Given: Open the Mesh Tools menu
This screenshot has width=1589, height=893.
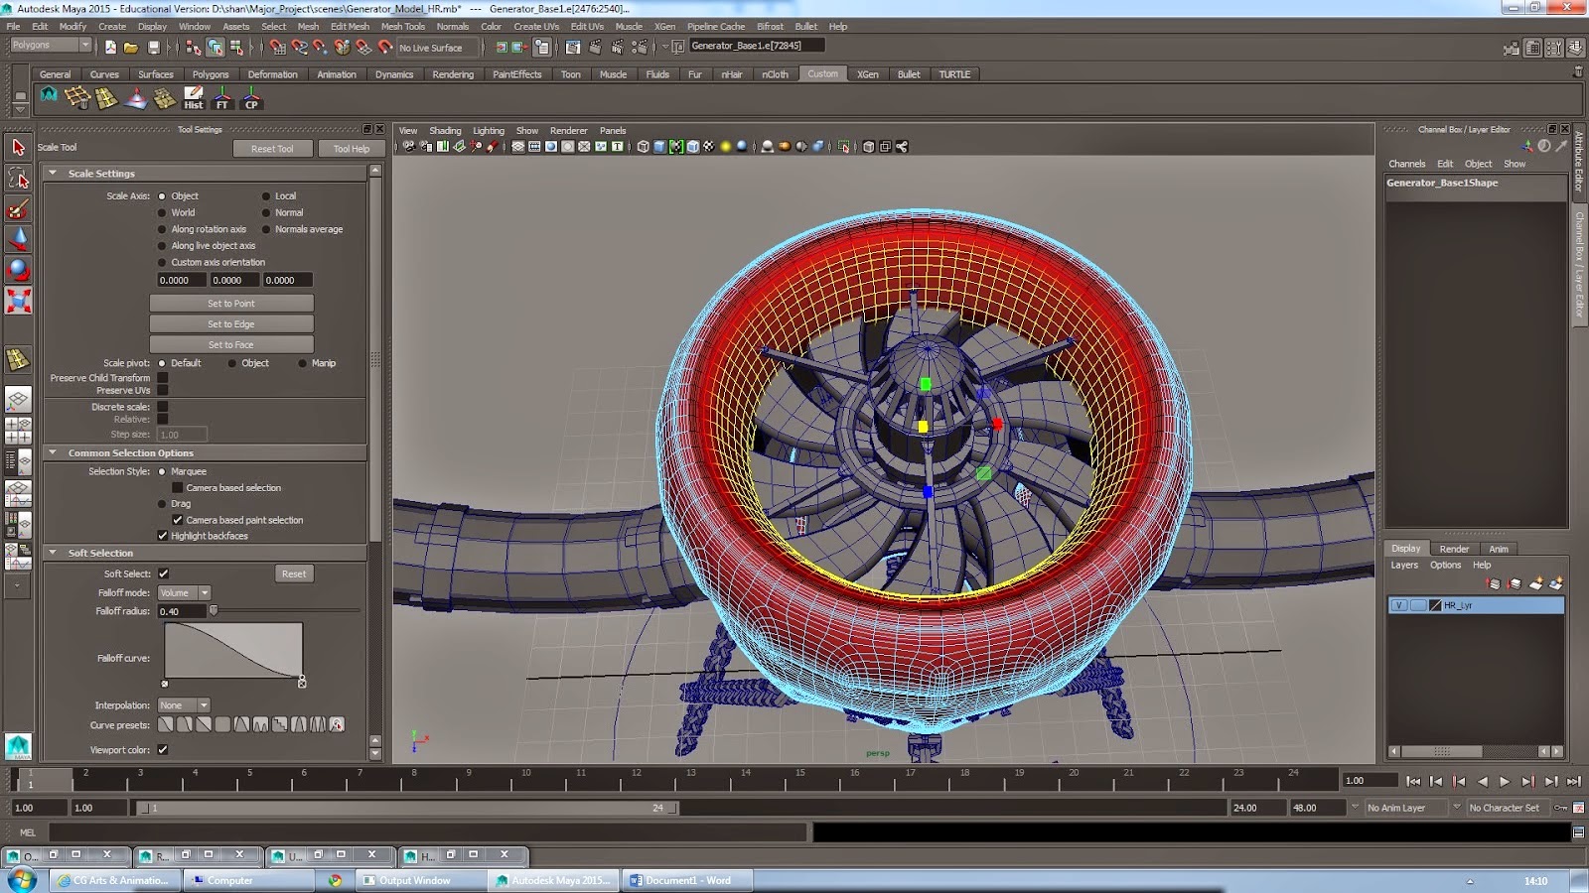Looking at the screenshot, I should (402, 27).
